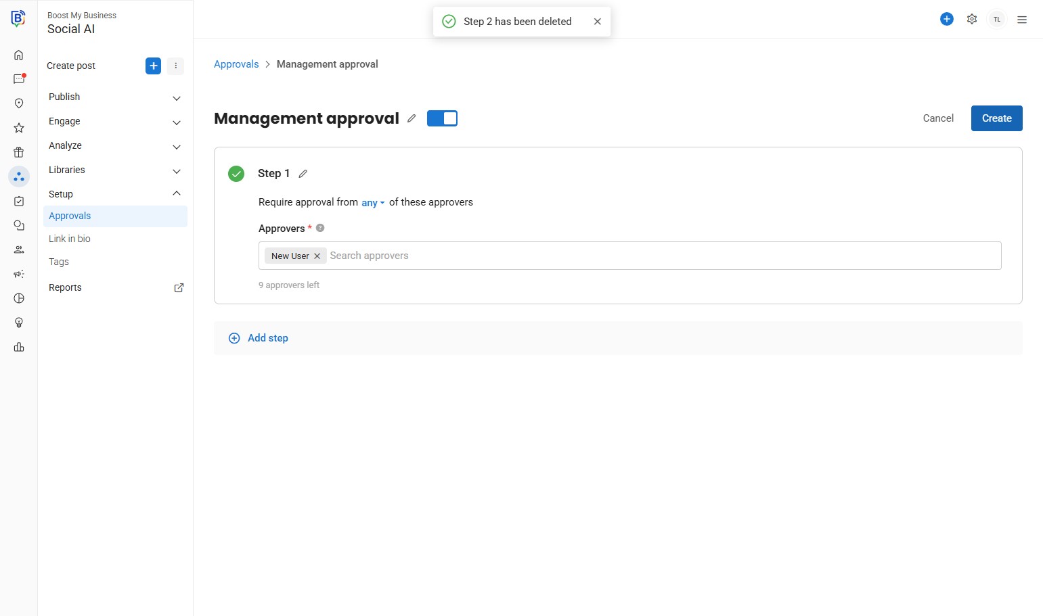The image size is (1043, 616).
Task: Select Link in bio menu item
Action: pos(70,239)
